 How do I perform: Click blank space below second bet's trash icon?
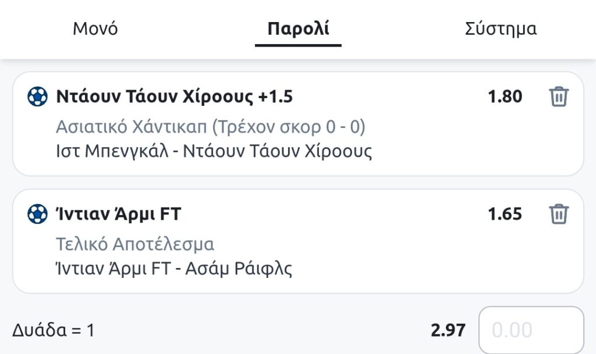pos(559,260)
